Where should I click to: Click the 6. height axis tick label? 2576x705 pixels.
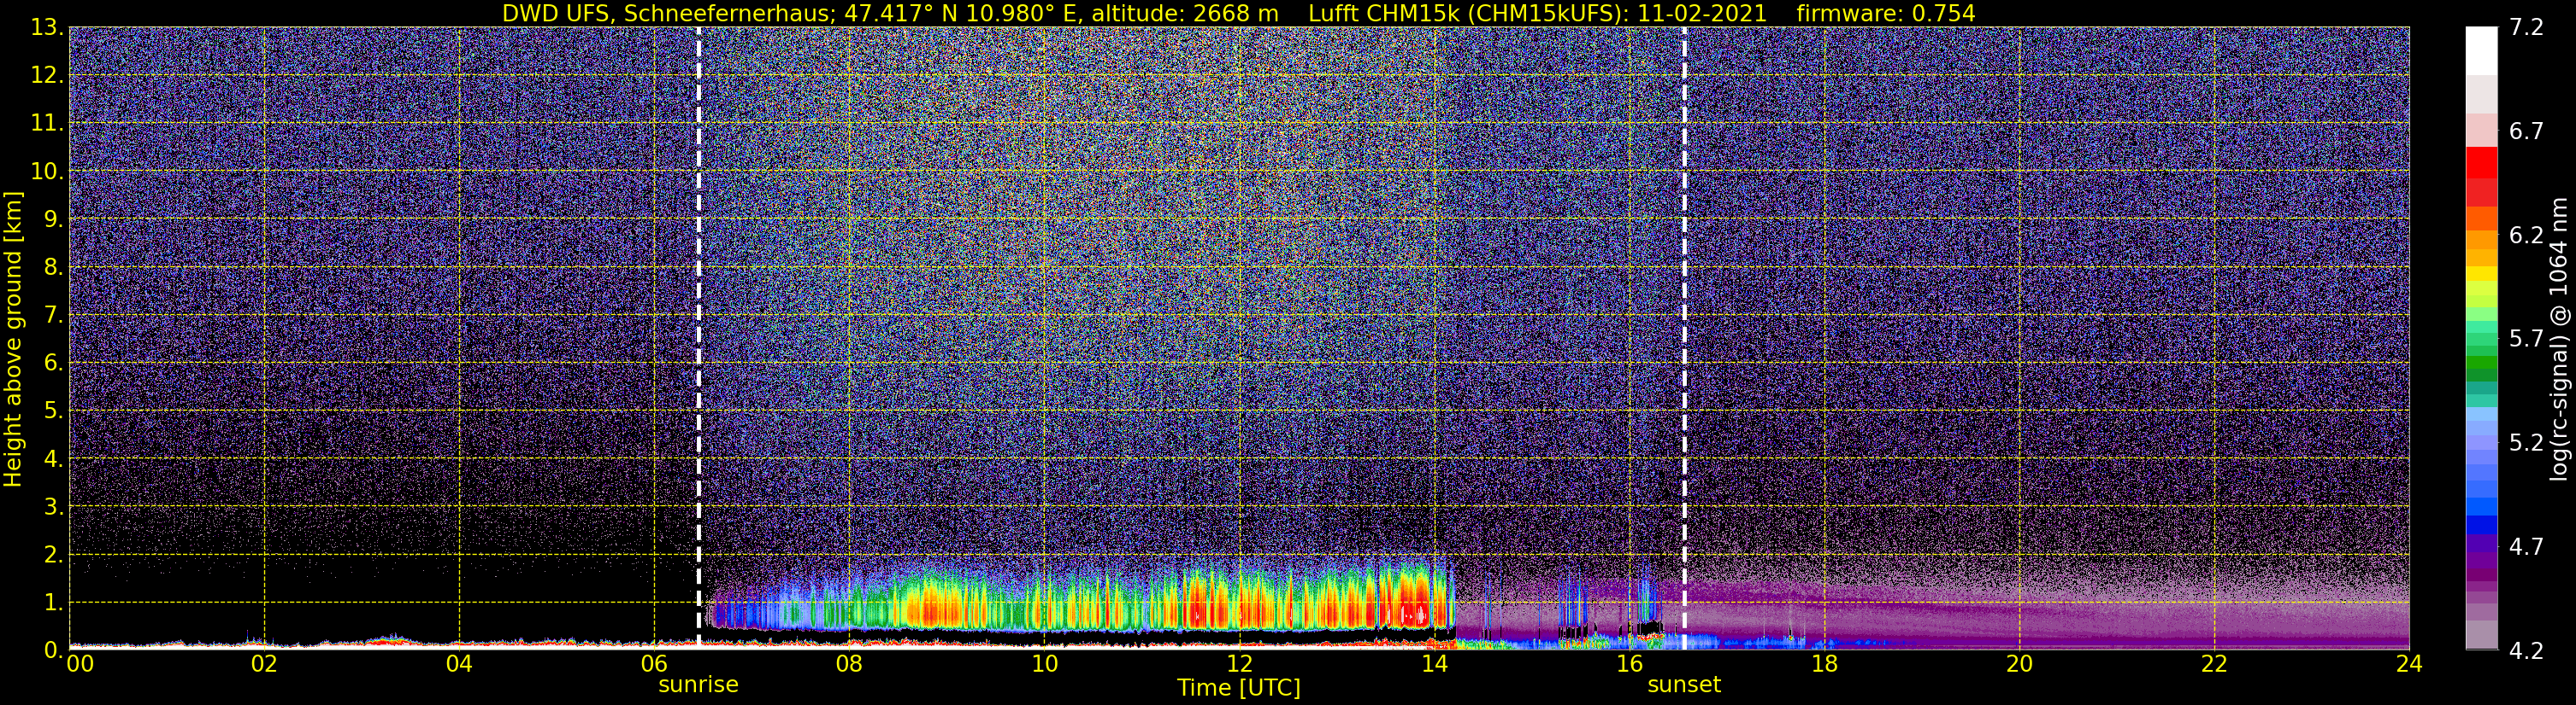(x=53, y=364)
